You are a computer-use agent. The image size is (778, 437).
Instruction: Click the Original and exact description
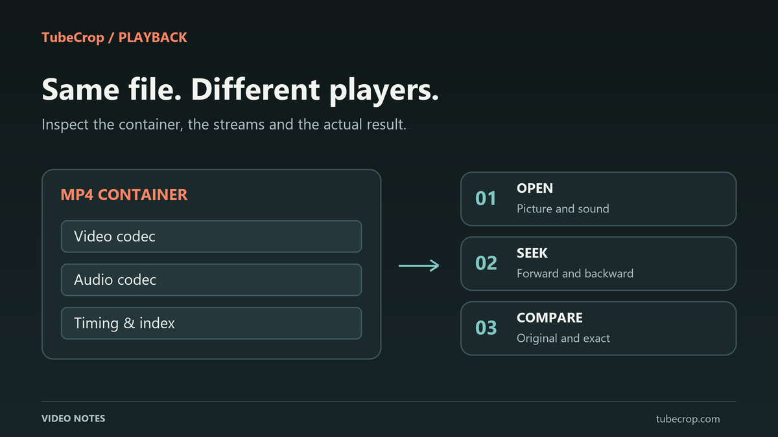[x=563, y=338]
